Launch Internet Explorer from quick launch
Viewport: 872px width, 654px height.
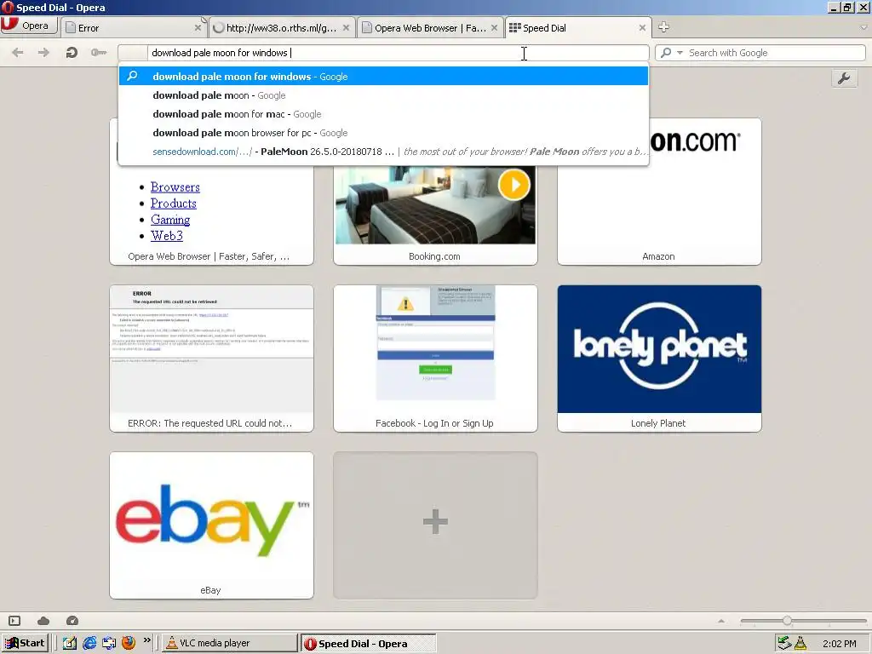point(89,644)
